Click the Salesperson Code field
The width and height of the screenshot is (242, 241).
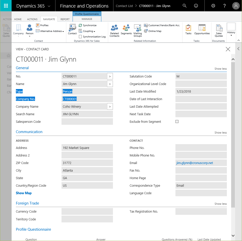[x=87, y=122]
